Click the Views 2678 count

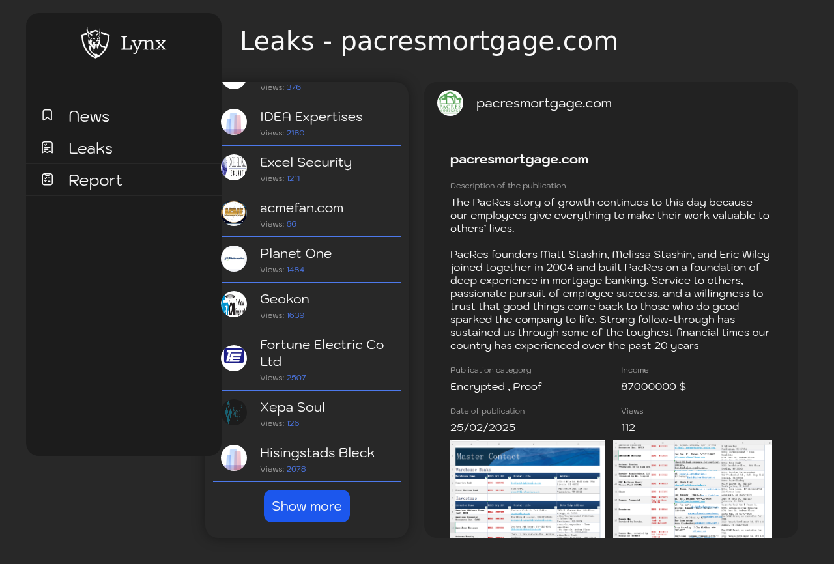296,469
